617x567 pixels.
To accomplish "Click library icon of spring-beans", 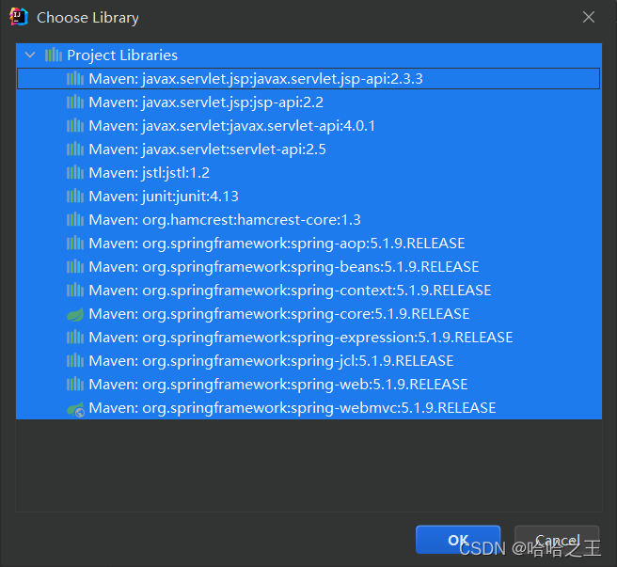I will tap(75, 267).
